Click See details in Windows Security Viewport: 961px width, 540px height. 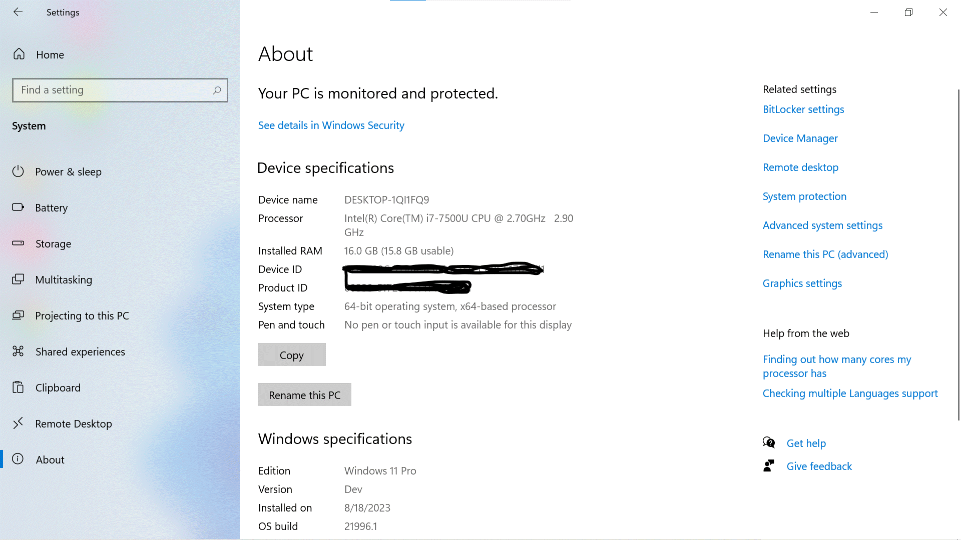click(331, 125)
